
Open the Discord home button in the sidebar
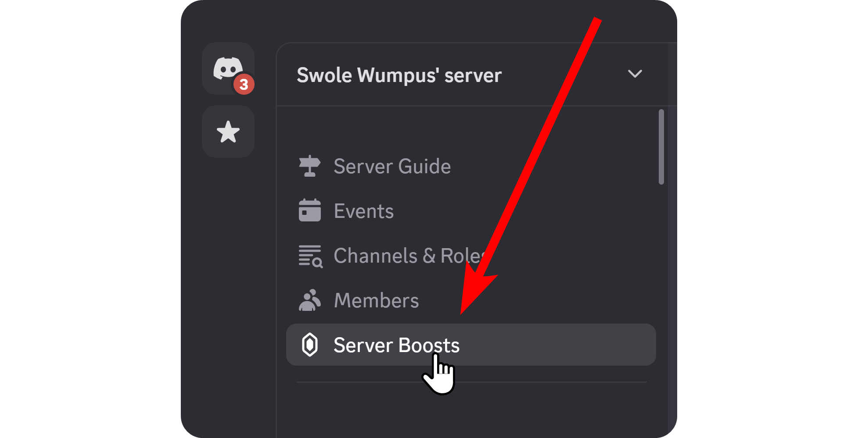(x=228, y=69)
